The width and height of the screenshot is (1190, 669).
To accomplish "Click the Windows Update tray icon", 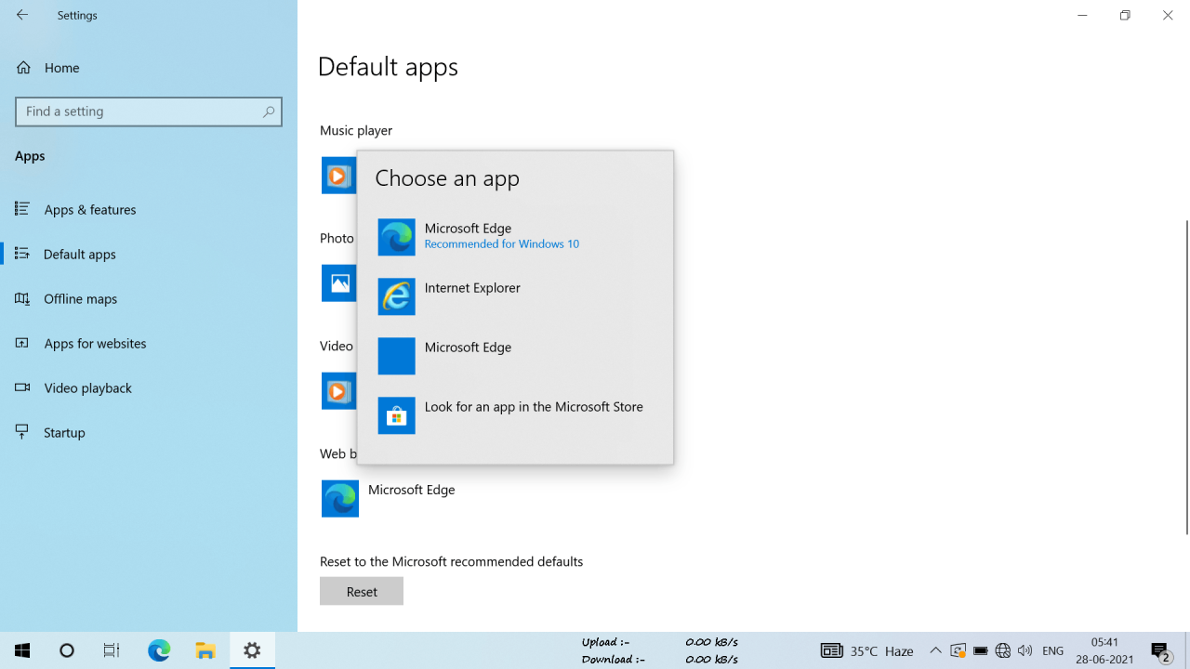I will tap(958, 650).
